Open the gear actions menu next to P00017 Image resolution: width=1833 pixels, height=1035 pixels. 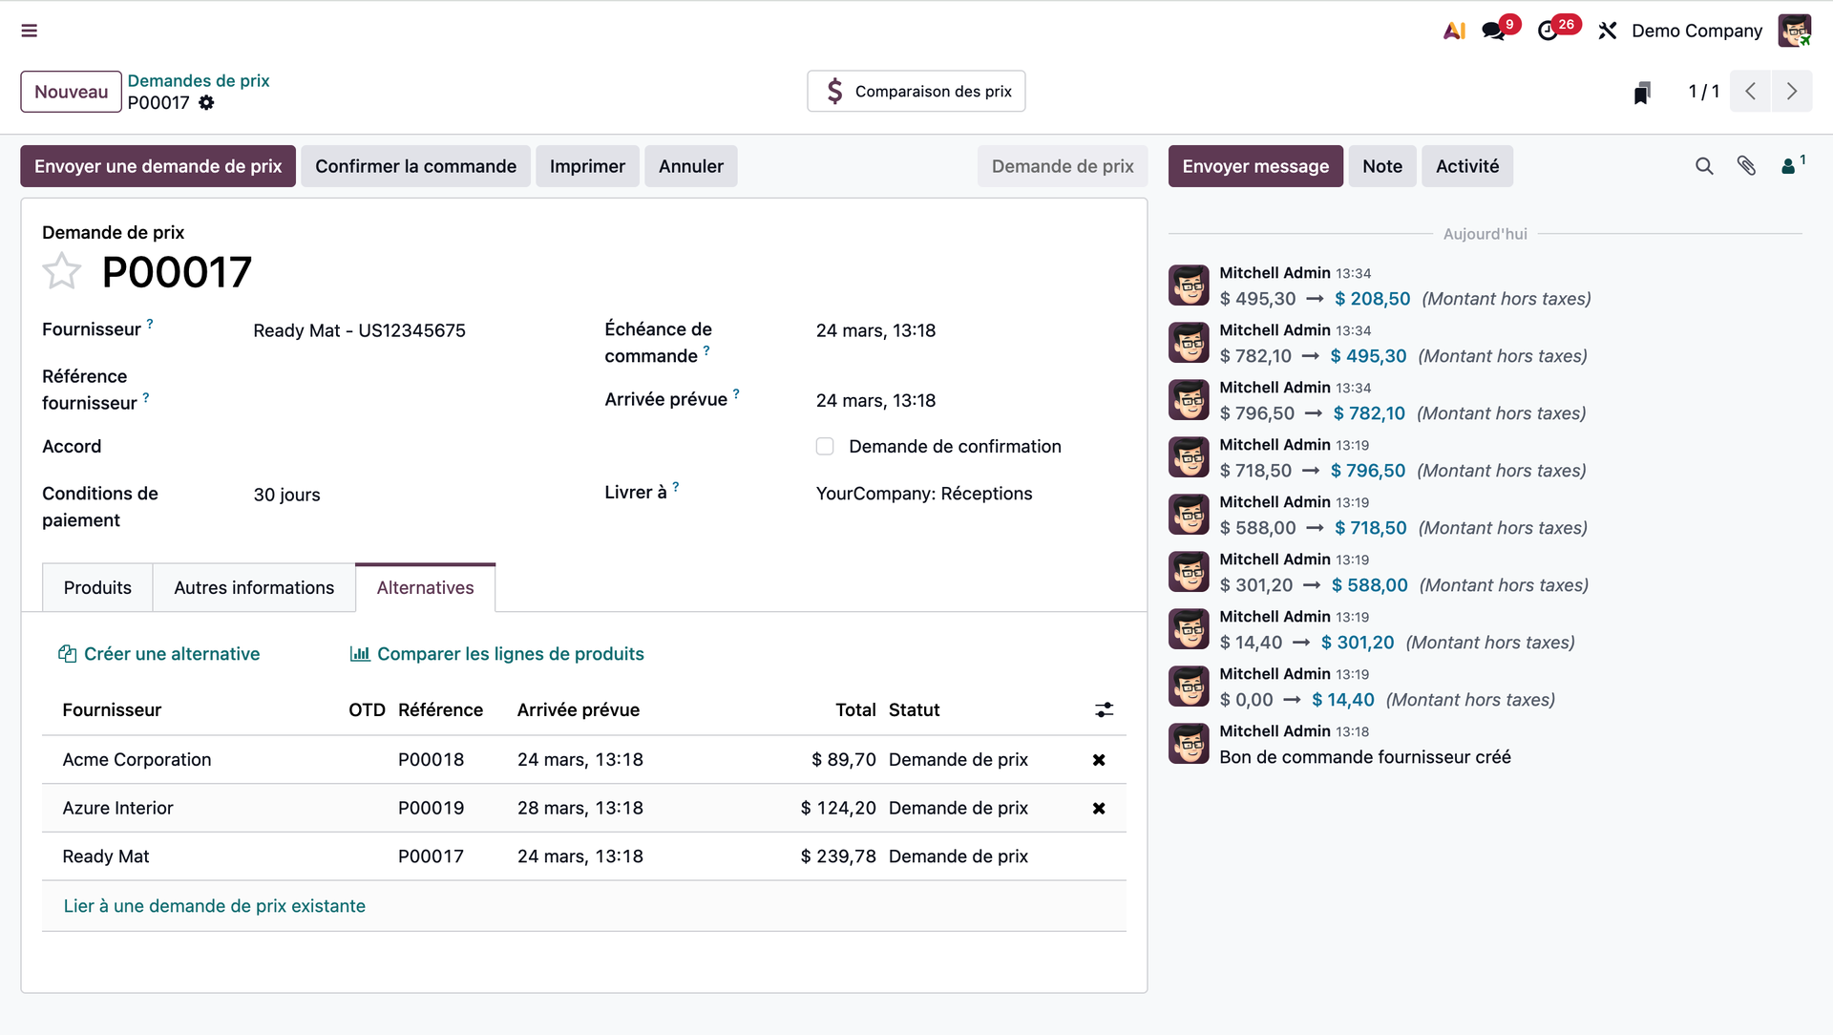click(206, 102)
